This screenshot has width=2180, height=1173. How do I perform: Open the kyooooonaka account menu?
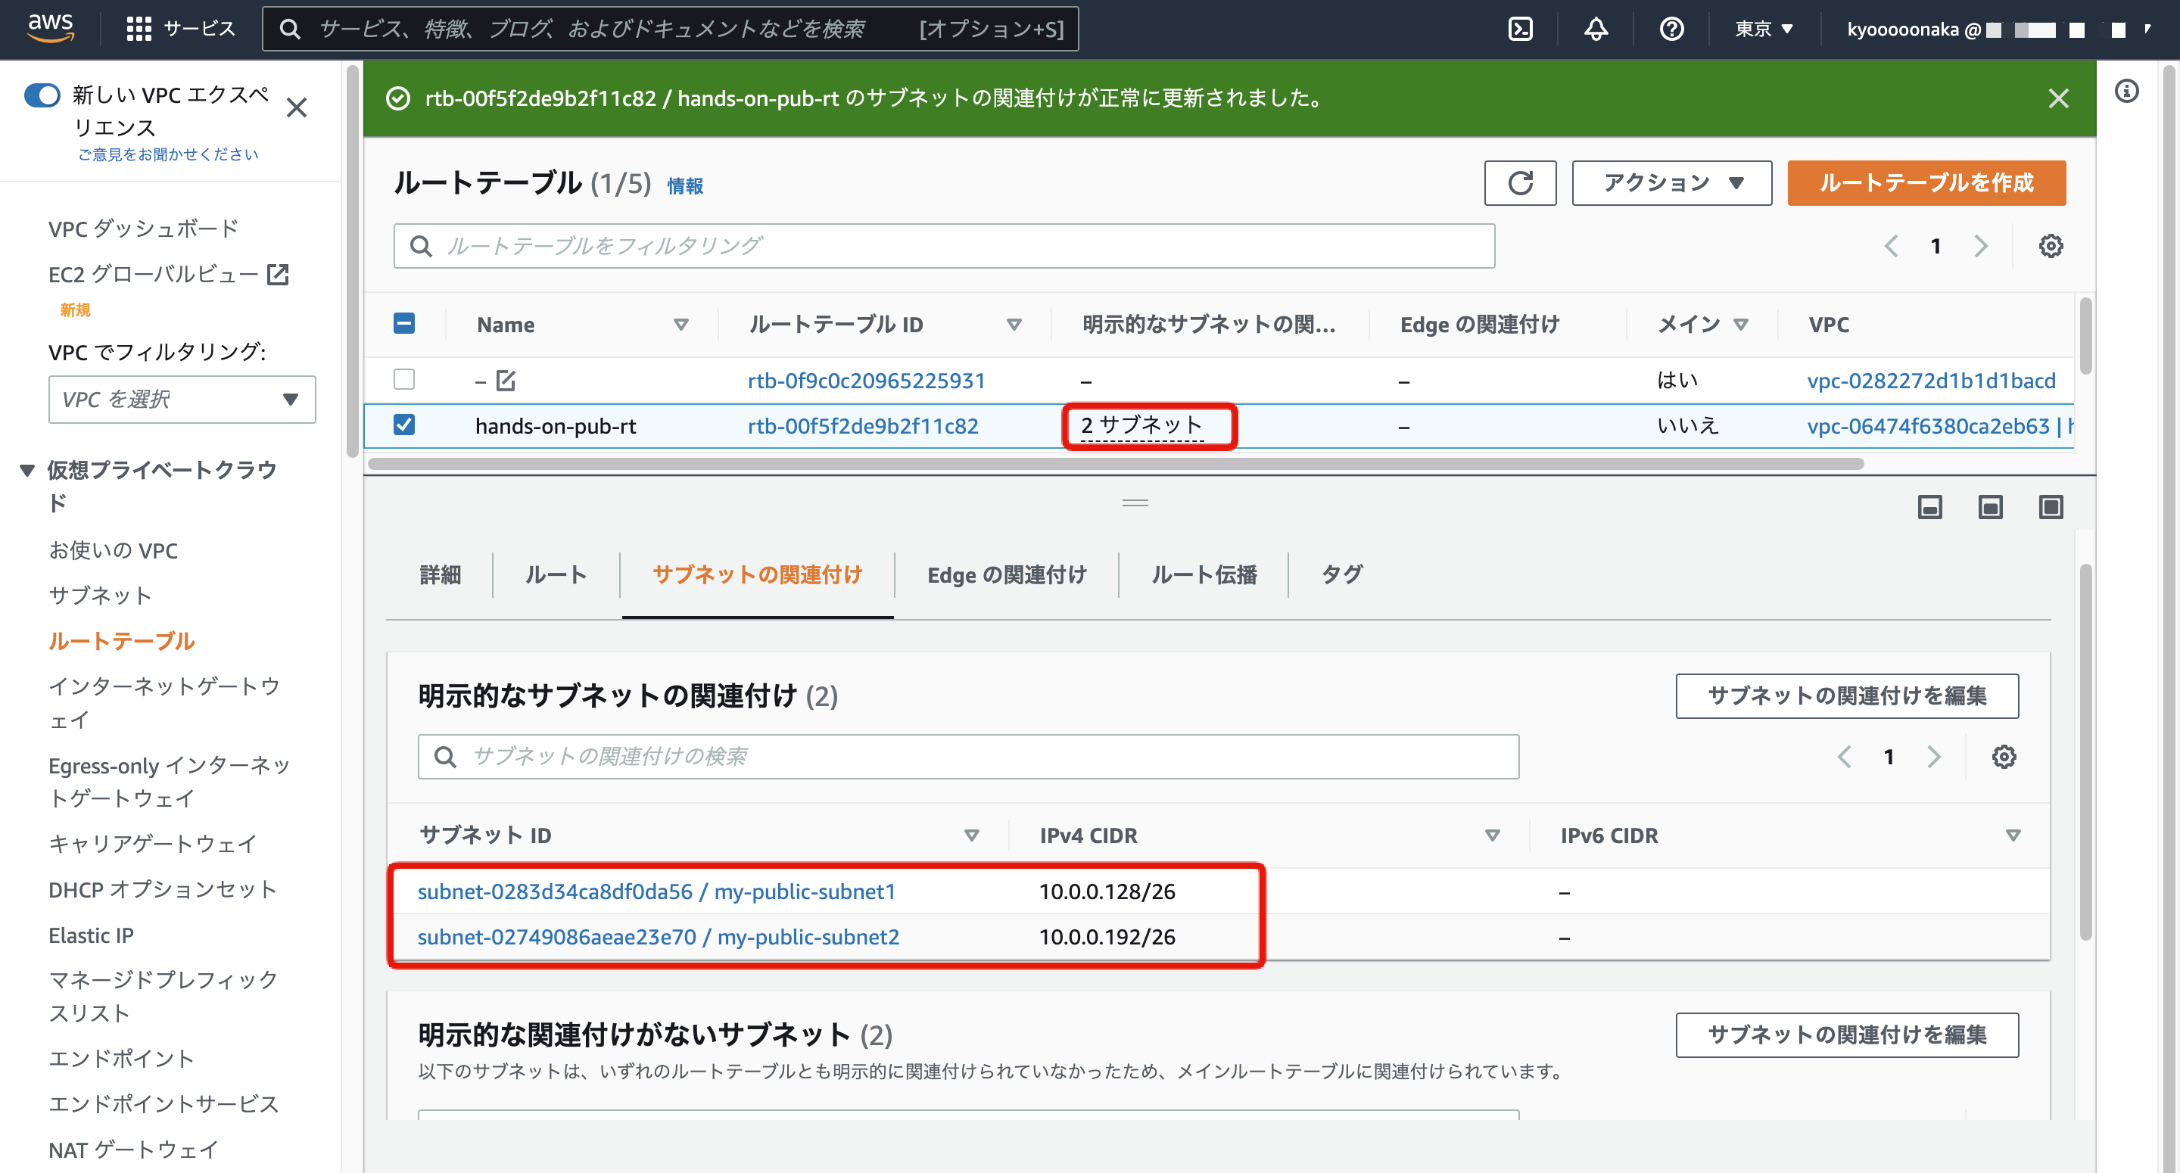point(1998,29)
